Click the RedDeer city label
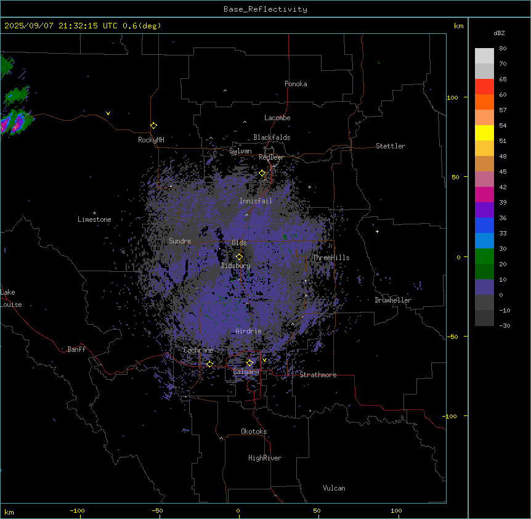This screenshot has height=519, width=531. point(271,157)
